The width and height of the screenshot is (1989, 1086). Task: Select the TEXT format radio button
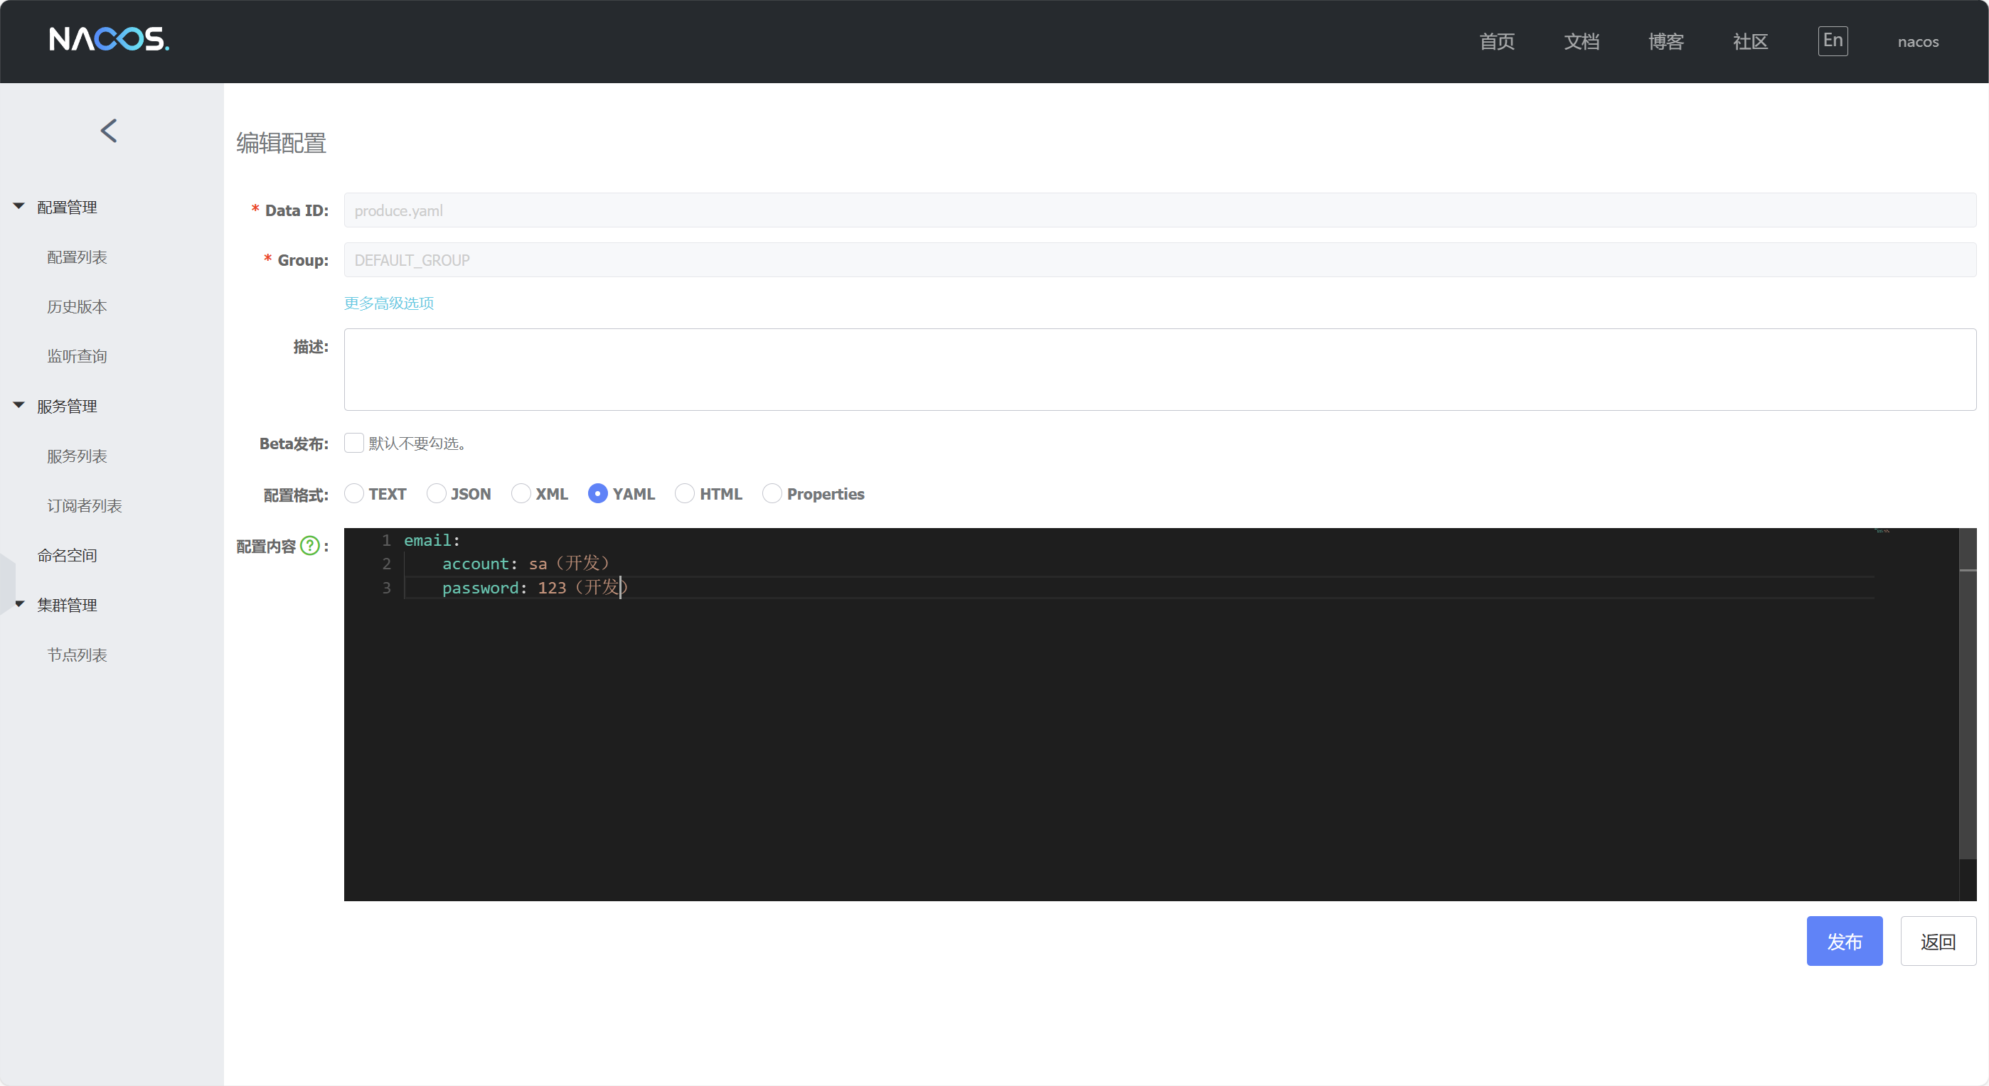pyautogui.click(x=353, y=494)
